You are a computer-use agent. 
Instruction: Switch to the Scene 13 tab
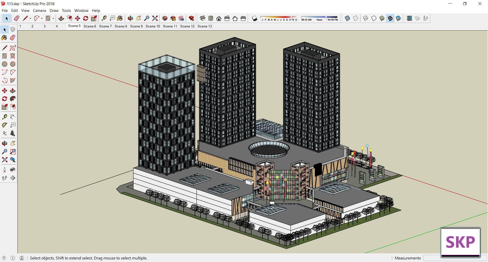tap(205, 26)
